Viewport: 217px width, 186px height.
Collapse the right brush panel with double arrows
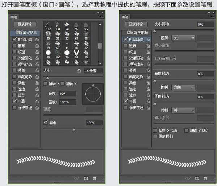209,13
